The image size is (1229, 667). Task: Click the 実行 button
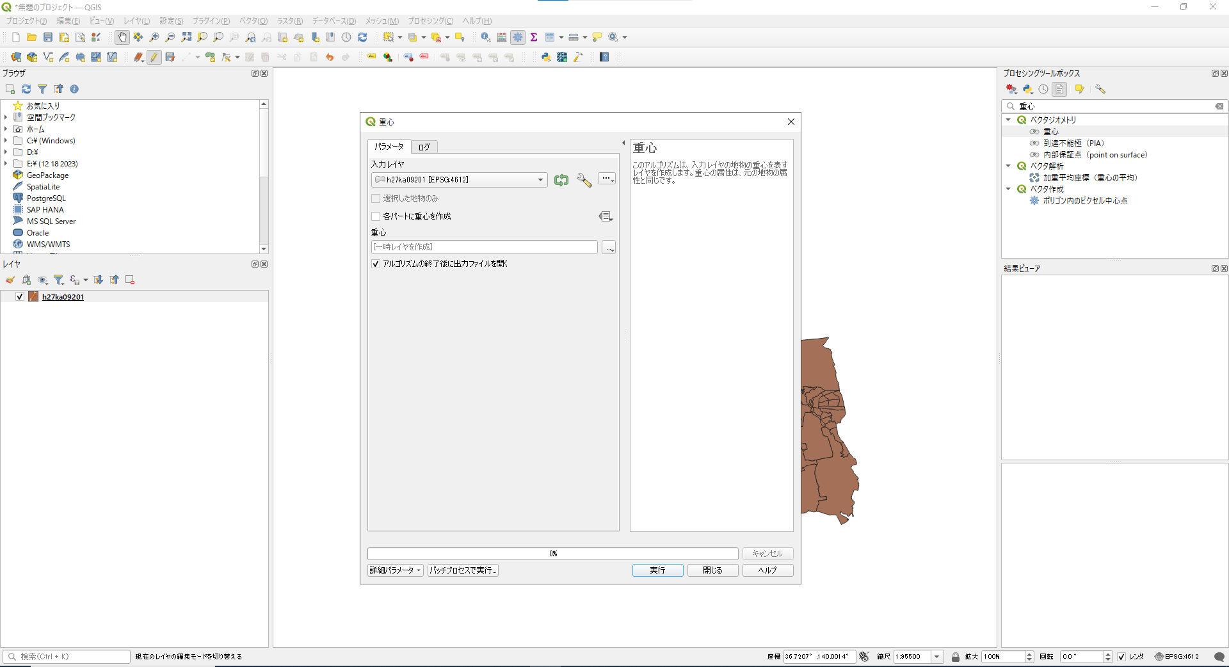pos(657,570)
